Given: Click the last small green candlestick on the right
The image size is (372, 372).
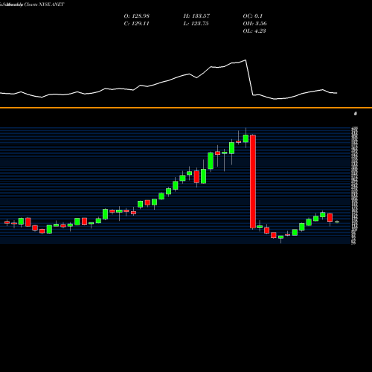Looking at the screenshot, I should (x=337, y=222).
